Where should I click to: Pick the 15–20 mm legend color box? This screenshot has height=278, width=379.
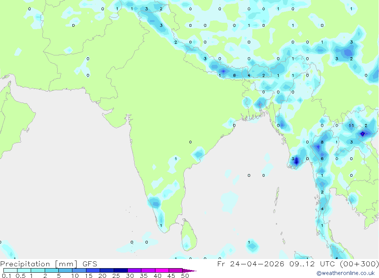93,270
